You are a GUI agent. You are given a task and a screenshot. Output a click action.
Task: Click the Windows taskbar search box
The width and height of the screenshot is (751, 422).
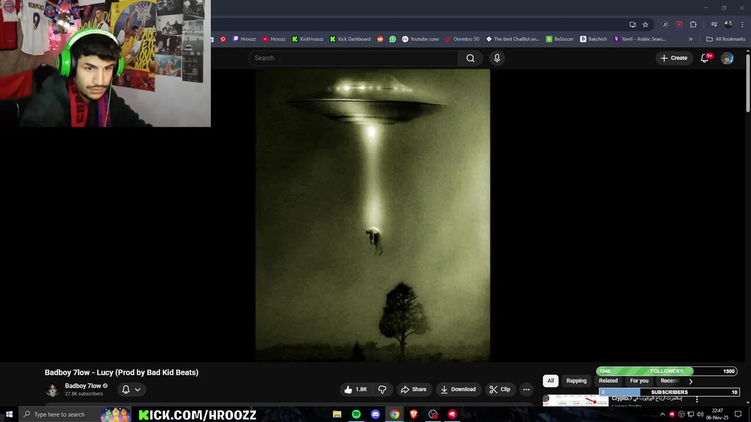75,414
